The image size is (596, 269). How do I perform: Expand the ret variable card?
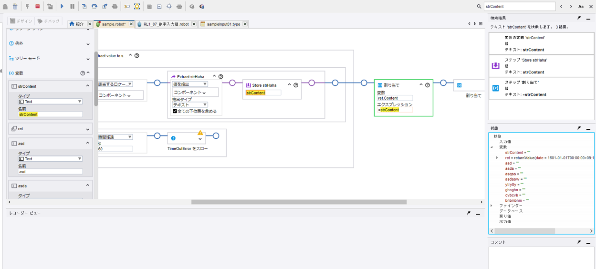(88, 129)
